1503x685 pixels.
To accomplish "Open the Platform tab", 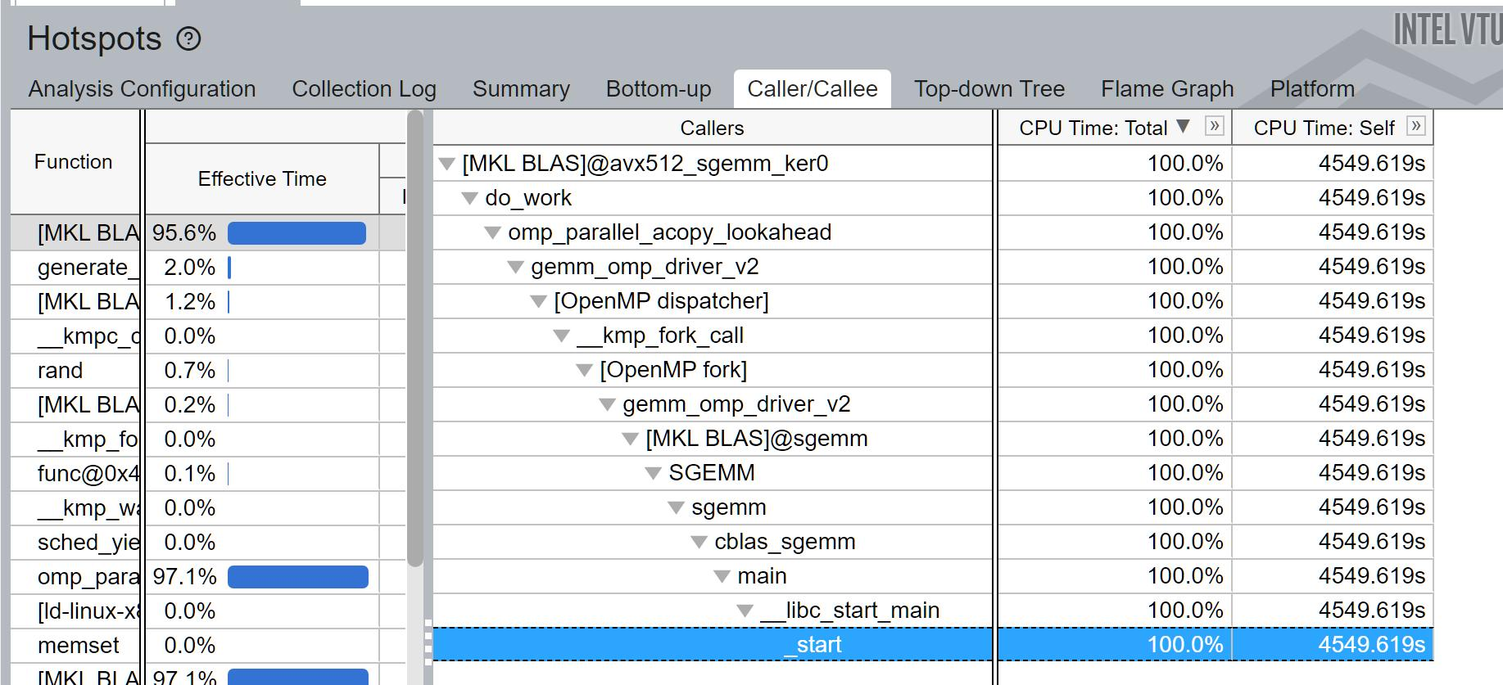I will (1312, 88).
